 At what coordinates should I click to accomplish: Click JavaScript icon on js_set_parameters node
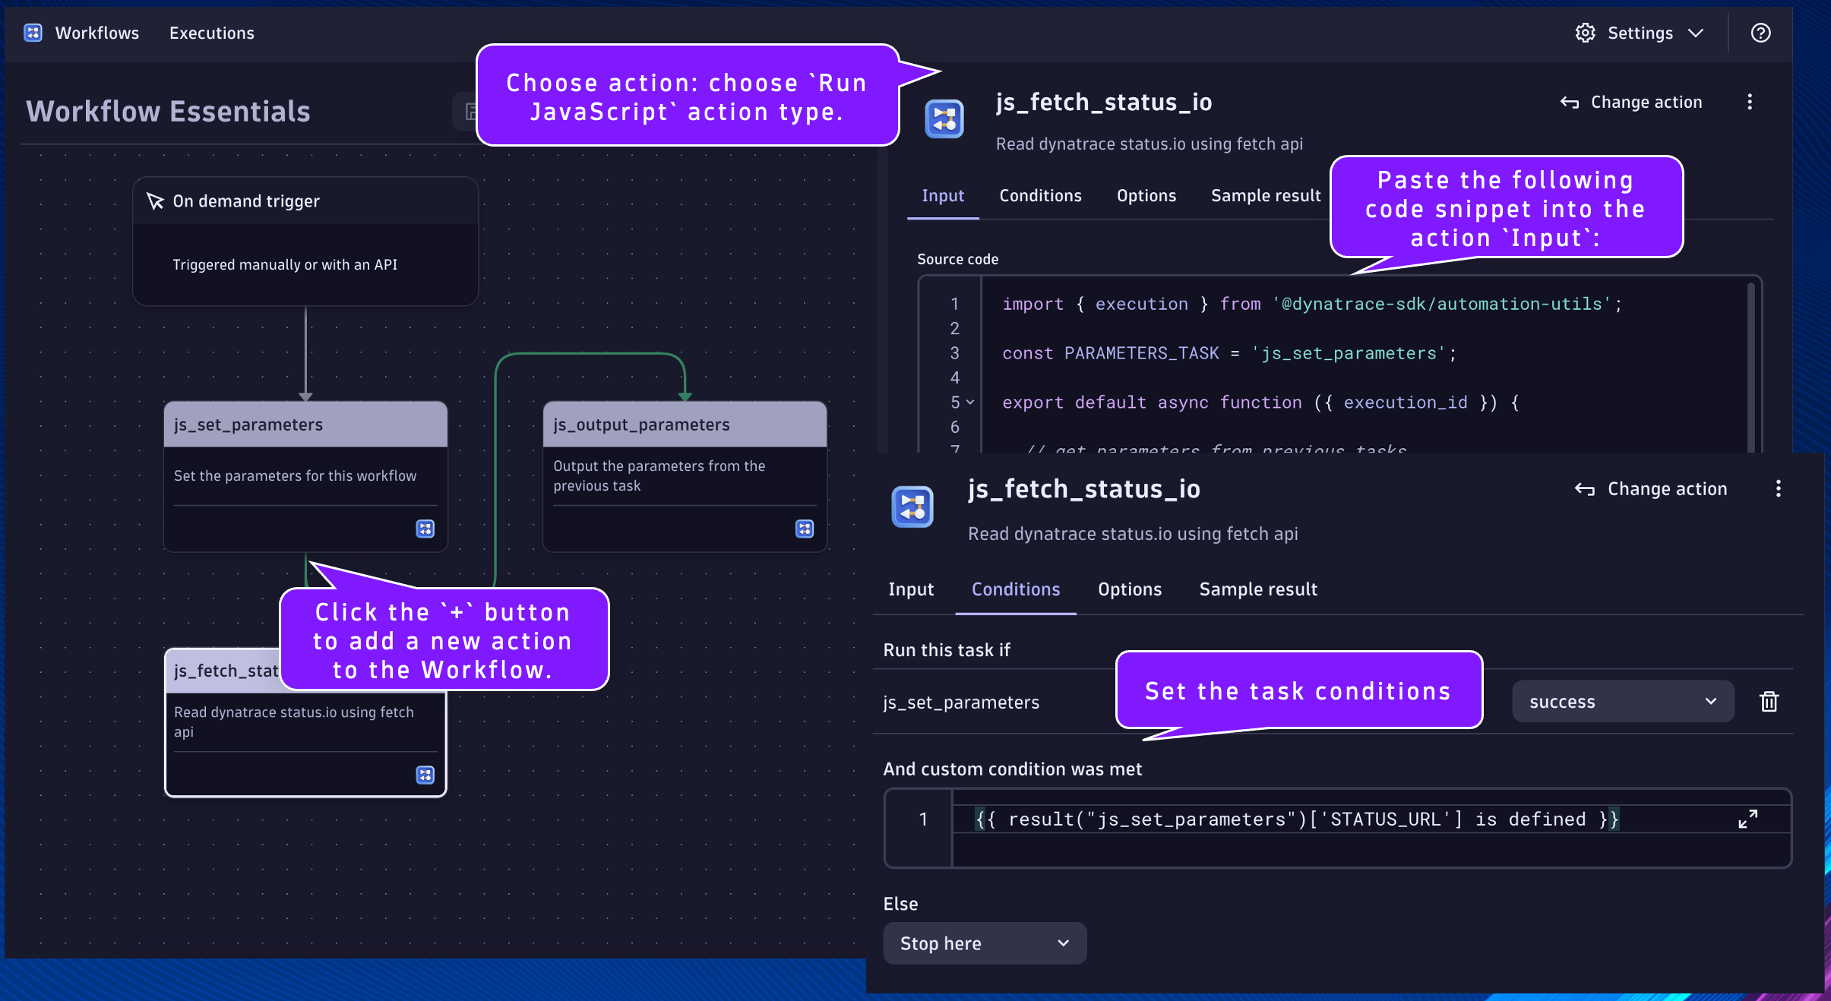(425, 529)
